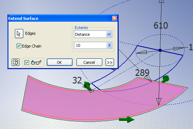Select the 610 dimension label
This screenshot has height=129, width=193.
coord(161,26)
